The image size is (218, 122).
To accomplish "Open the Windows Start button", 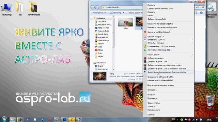I will point(4,119).
